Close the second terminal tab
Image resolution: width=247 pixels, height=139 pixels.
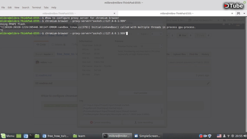(232, 14)
